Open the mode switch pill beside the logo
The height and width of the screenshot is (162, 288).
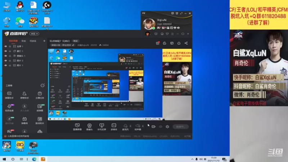(34, 33)
